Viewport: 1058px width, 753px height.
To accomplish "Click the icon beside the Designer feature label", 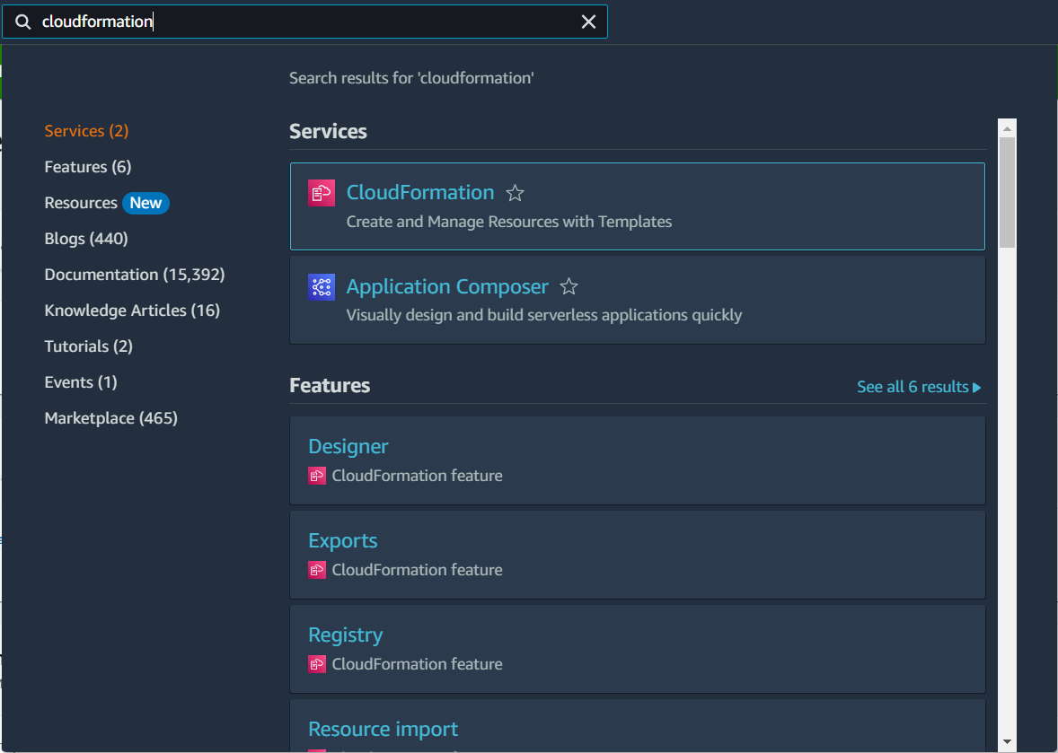I will pyautogui.click(x=316, y=476).
